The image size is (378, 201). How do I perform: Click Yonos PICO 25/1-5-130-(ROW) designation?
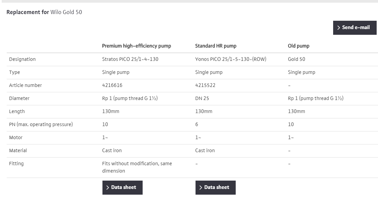(230, 59)
